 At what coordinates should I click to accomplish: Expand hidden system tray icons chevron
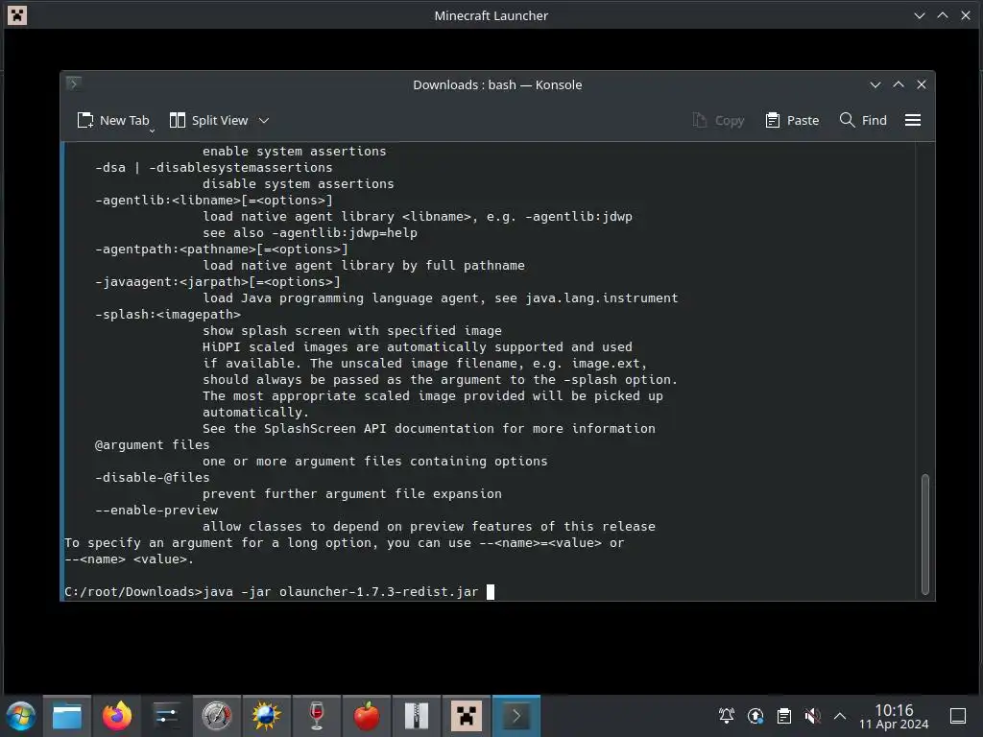pos(840,716)
